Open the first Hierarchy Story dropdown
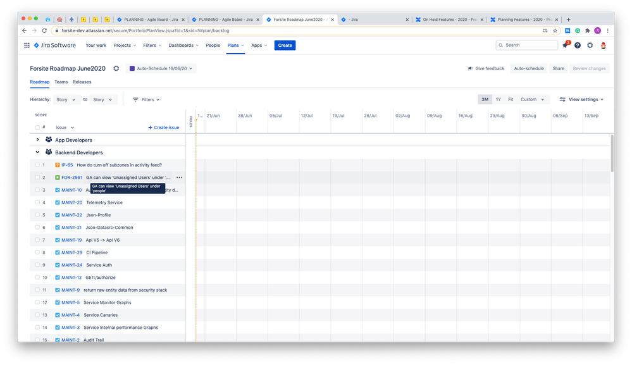This screenshot has height=365, width=632. (65, 99)
